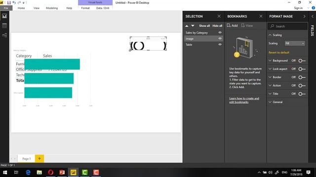Open the Home ribbon tab
The width and height of the screenshot is (316, 177).
[x=21, y=8]
